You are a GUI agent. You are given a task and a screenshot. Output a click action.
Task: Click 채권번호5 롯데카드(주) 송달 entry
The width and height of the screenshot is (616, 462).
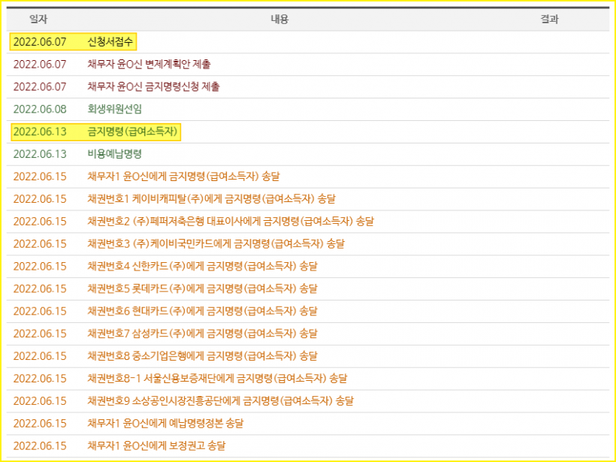tap(202, 288)
